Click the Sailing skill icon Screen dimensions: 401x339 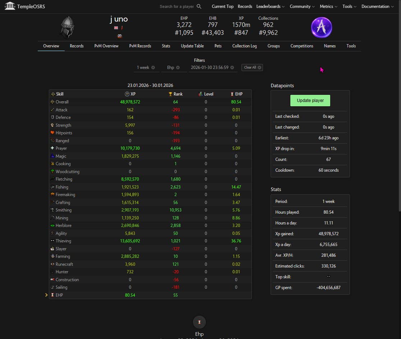tap(52, 287)
